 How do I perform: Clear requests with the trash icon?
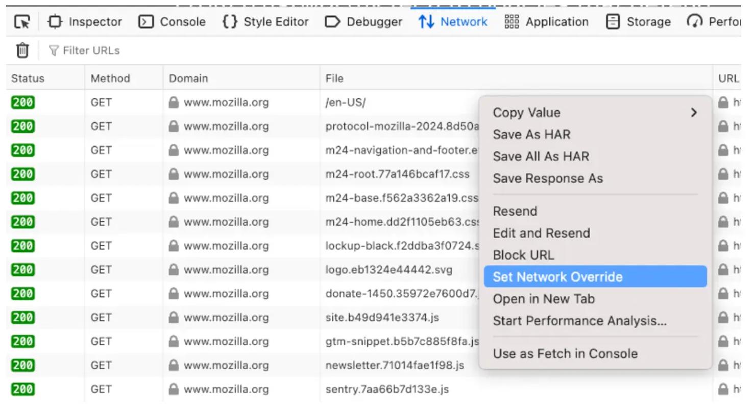tap(22, 50)
